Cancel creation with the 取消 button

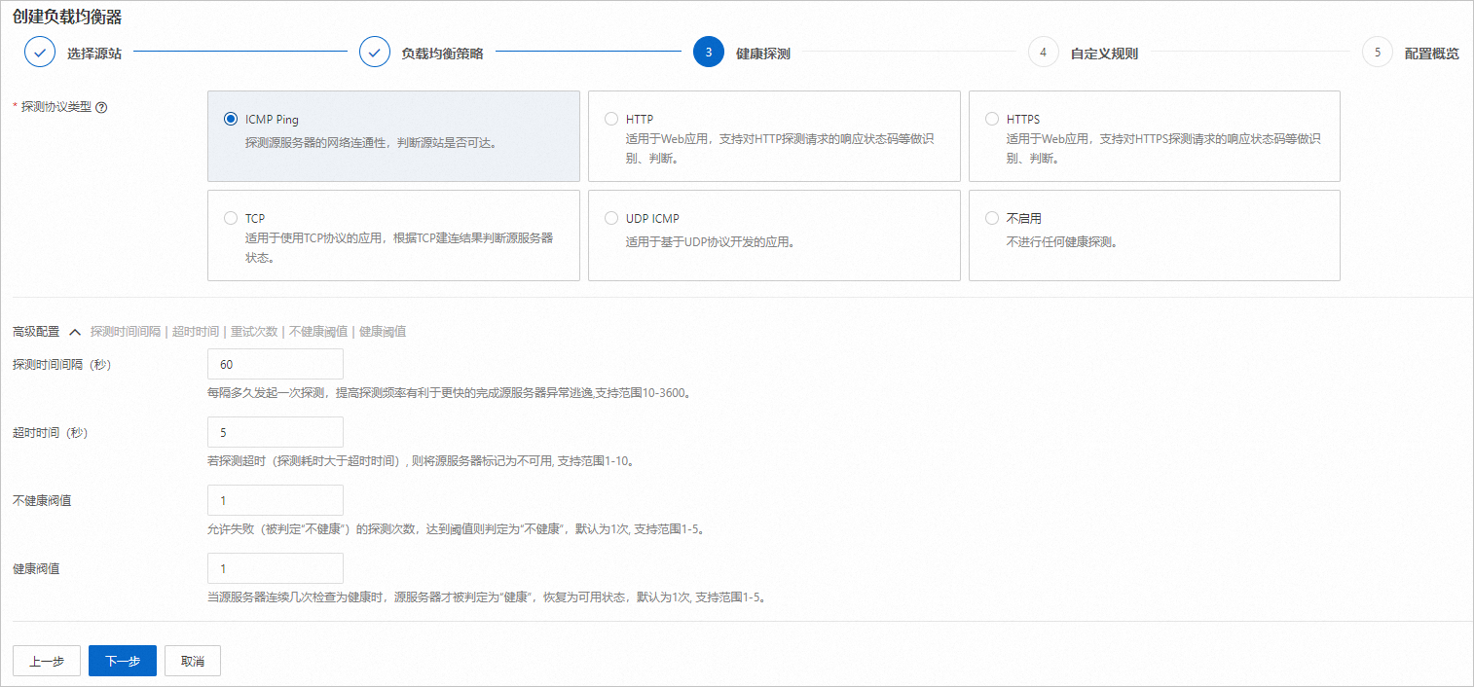(193, 661)
